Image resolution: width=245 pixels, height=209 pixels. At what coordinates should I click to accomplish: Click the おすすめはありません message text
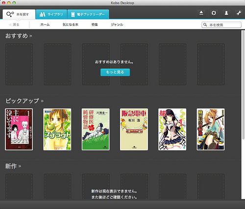coord(114,62)
